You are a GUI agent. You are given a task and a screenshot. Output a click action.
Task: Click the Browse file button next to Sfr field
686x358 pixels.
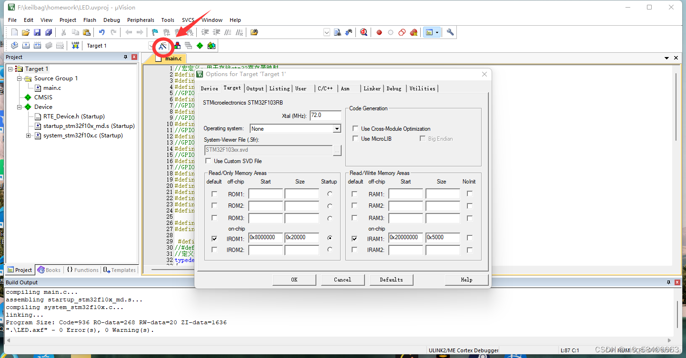pyautogui.click(x=337, y=150)
